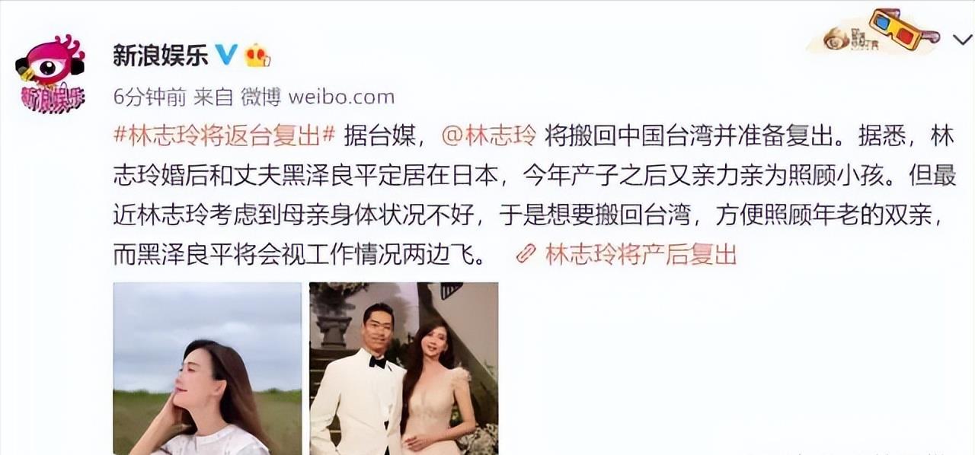Screen dimensions: 975x455
Task: Open the 林志玲将产后复出 article link
Action: pos(641,254)
